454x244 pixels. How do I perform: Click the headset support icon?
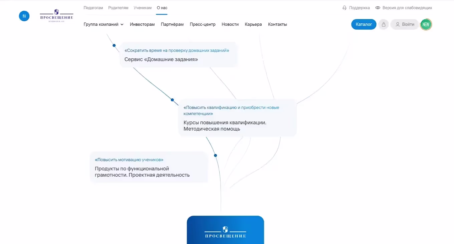(x=345, y=8)
